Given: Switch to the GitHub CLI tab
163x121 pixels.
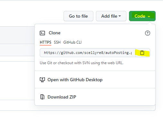Looking at the screenshot, I should (x=73, y=42).
